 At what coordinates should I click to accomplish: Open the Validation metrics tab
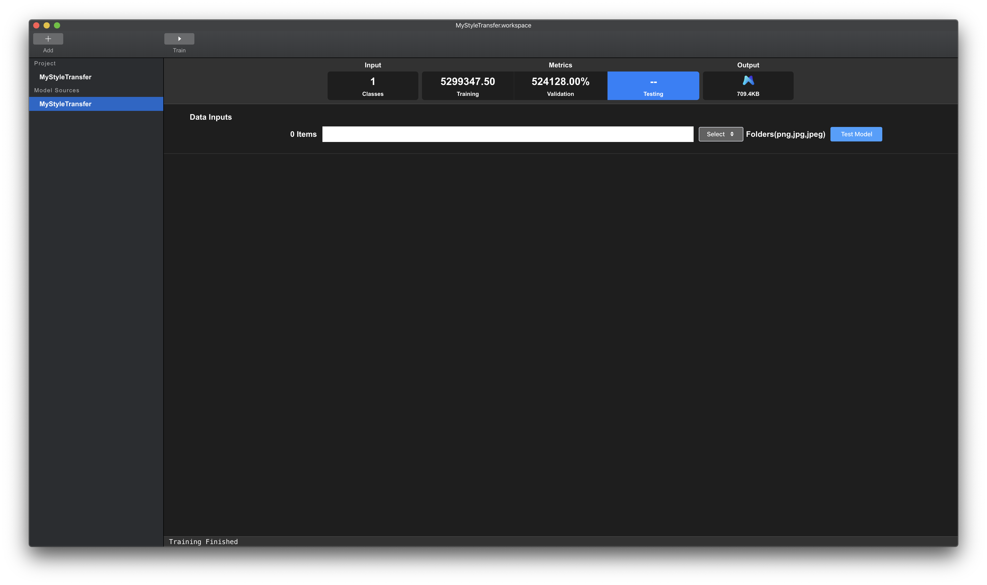click(x=560, y=85)
